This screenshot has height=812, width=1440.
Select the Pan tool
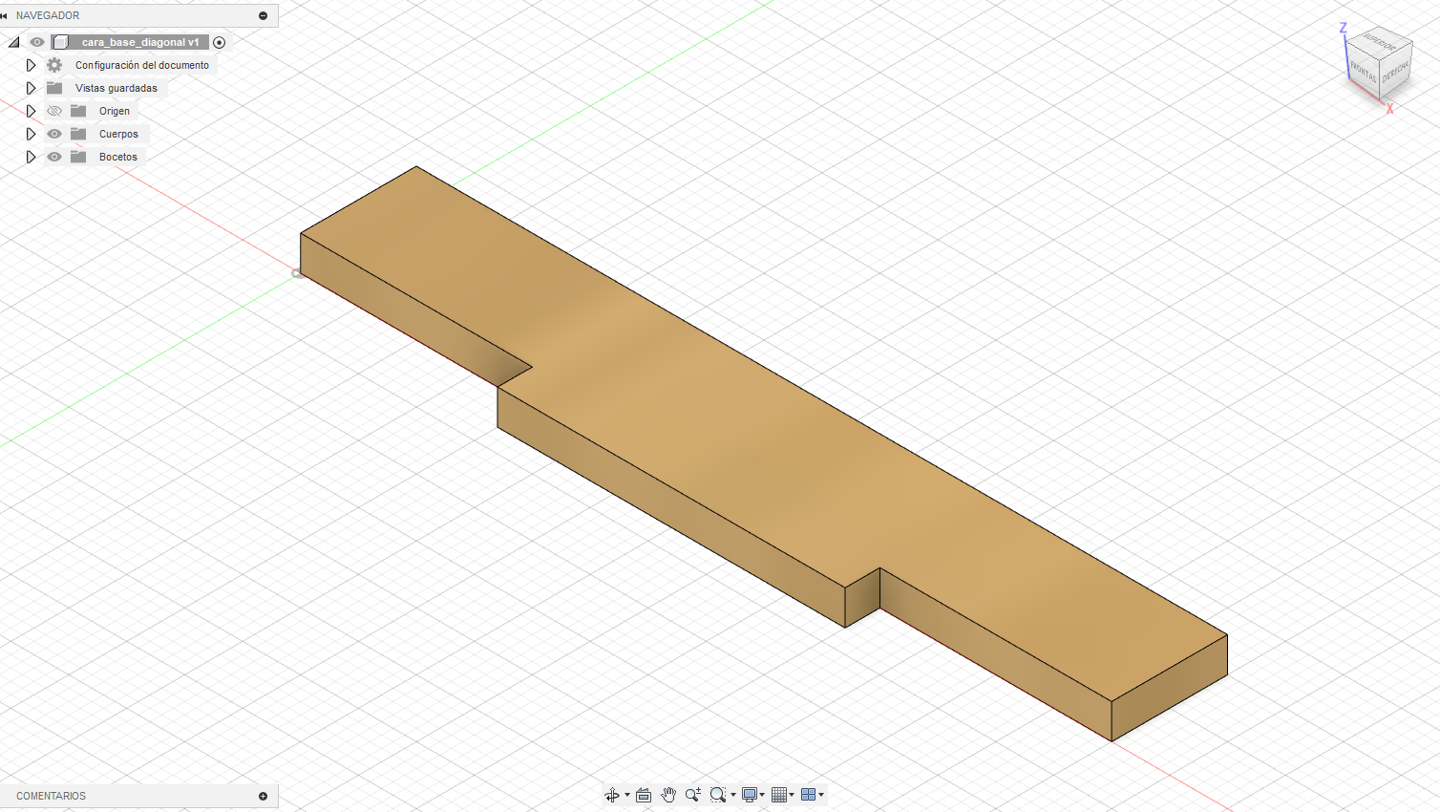point(667,794)
